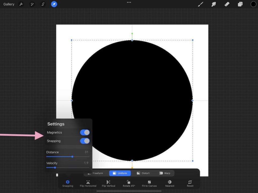The width and height of the screenshot is (258, 193).
Task: Apply Rotate 45° to the selection
Action: point(128,183)
